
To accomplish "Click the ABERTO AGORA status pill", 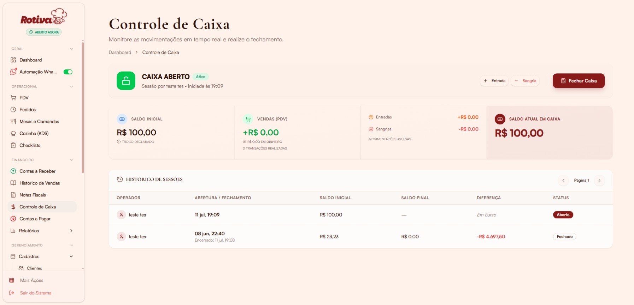I will [44, 32].
